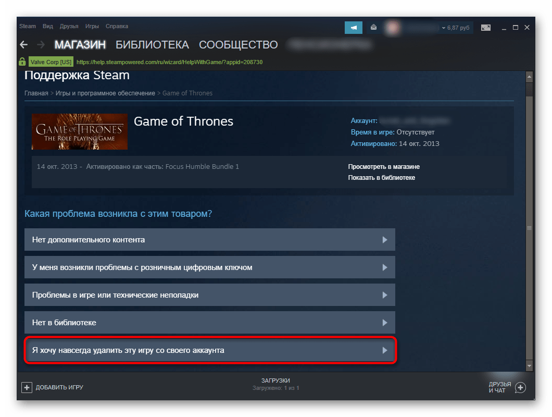552x417 pixels.
Task: Go back with the left arrow icon
Action: click(23, 45)
